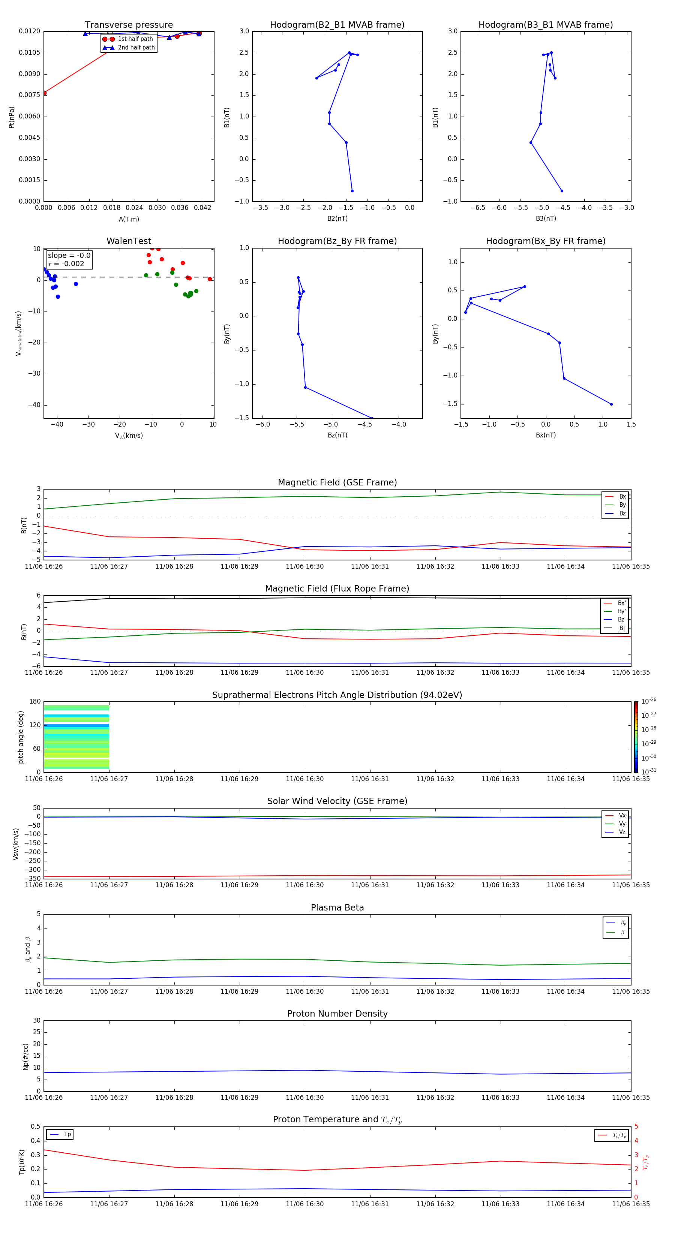Click the rightmost point of the Bx_By hodogram
Image resolution: width=675 pixels, height=1237 pixels.
click(x=611, y=404)
